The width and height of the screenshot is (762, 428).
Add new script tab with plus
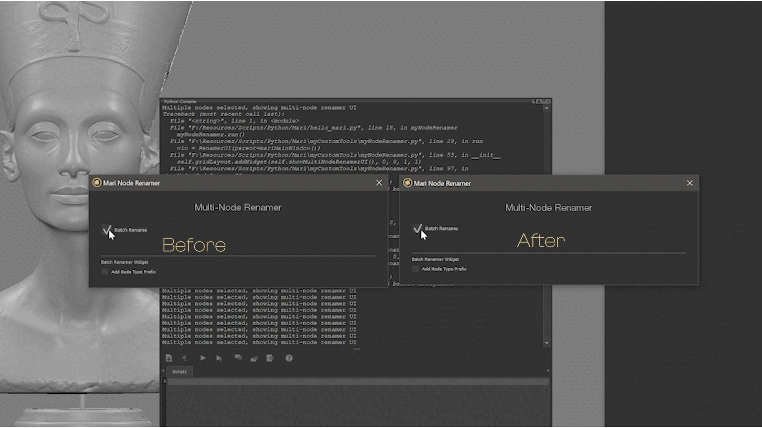163,371
